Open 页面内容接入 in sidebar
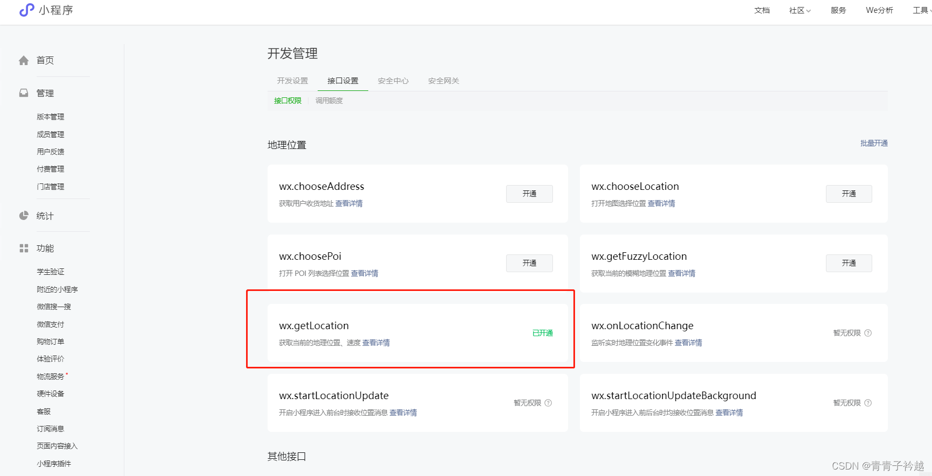This screenshot has height=476, width=932. 58,446
